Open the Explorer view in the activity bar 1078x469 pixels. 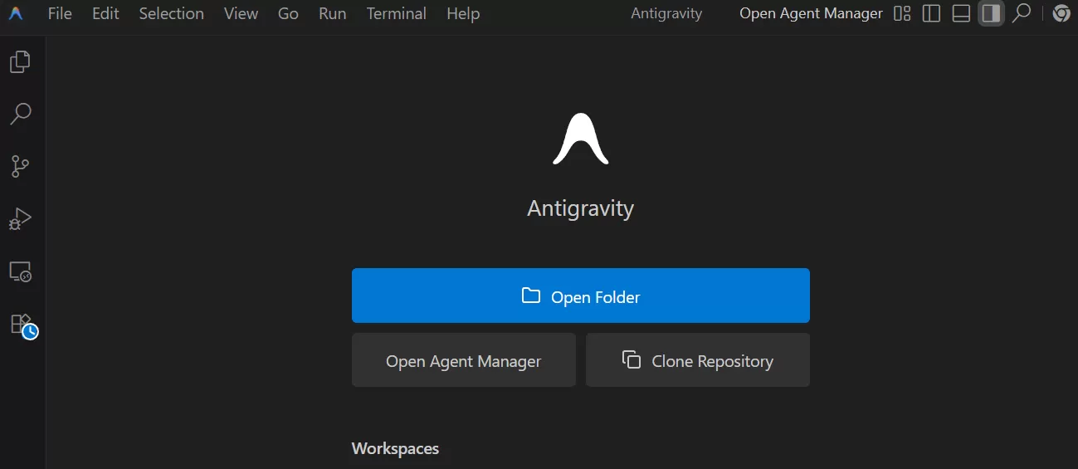point(20,61)
